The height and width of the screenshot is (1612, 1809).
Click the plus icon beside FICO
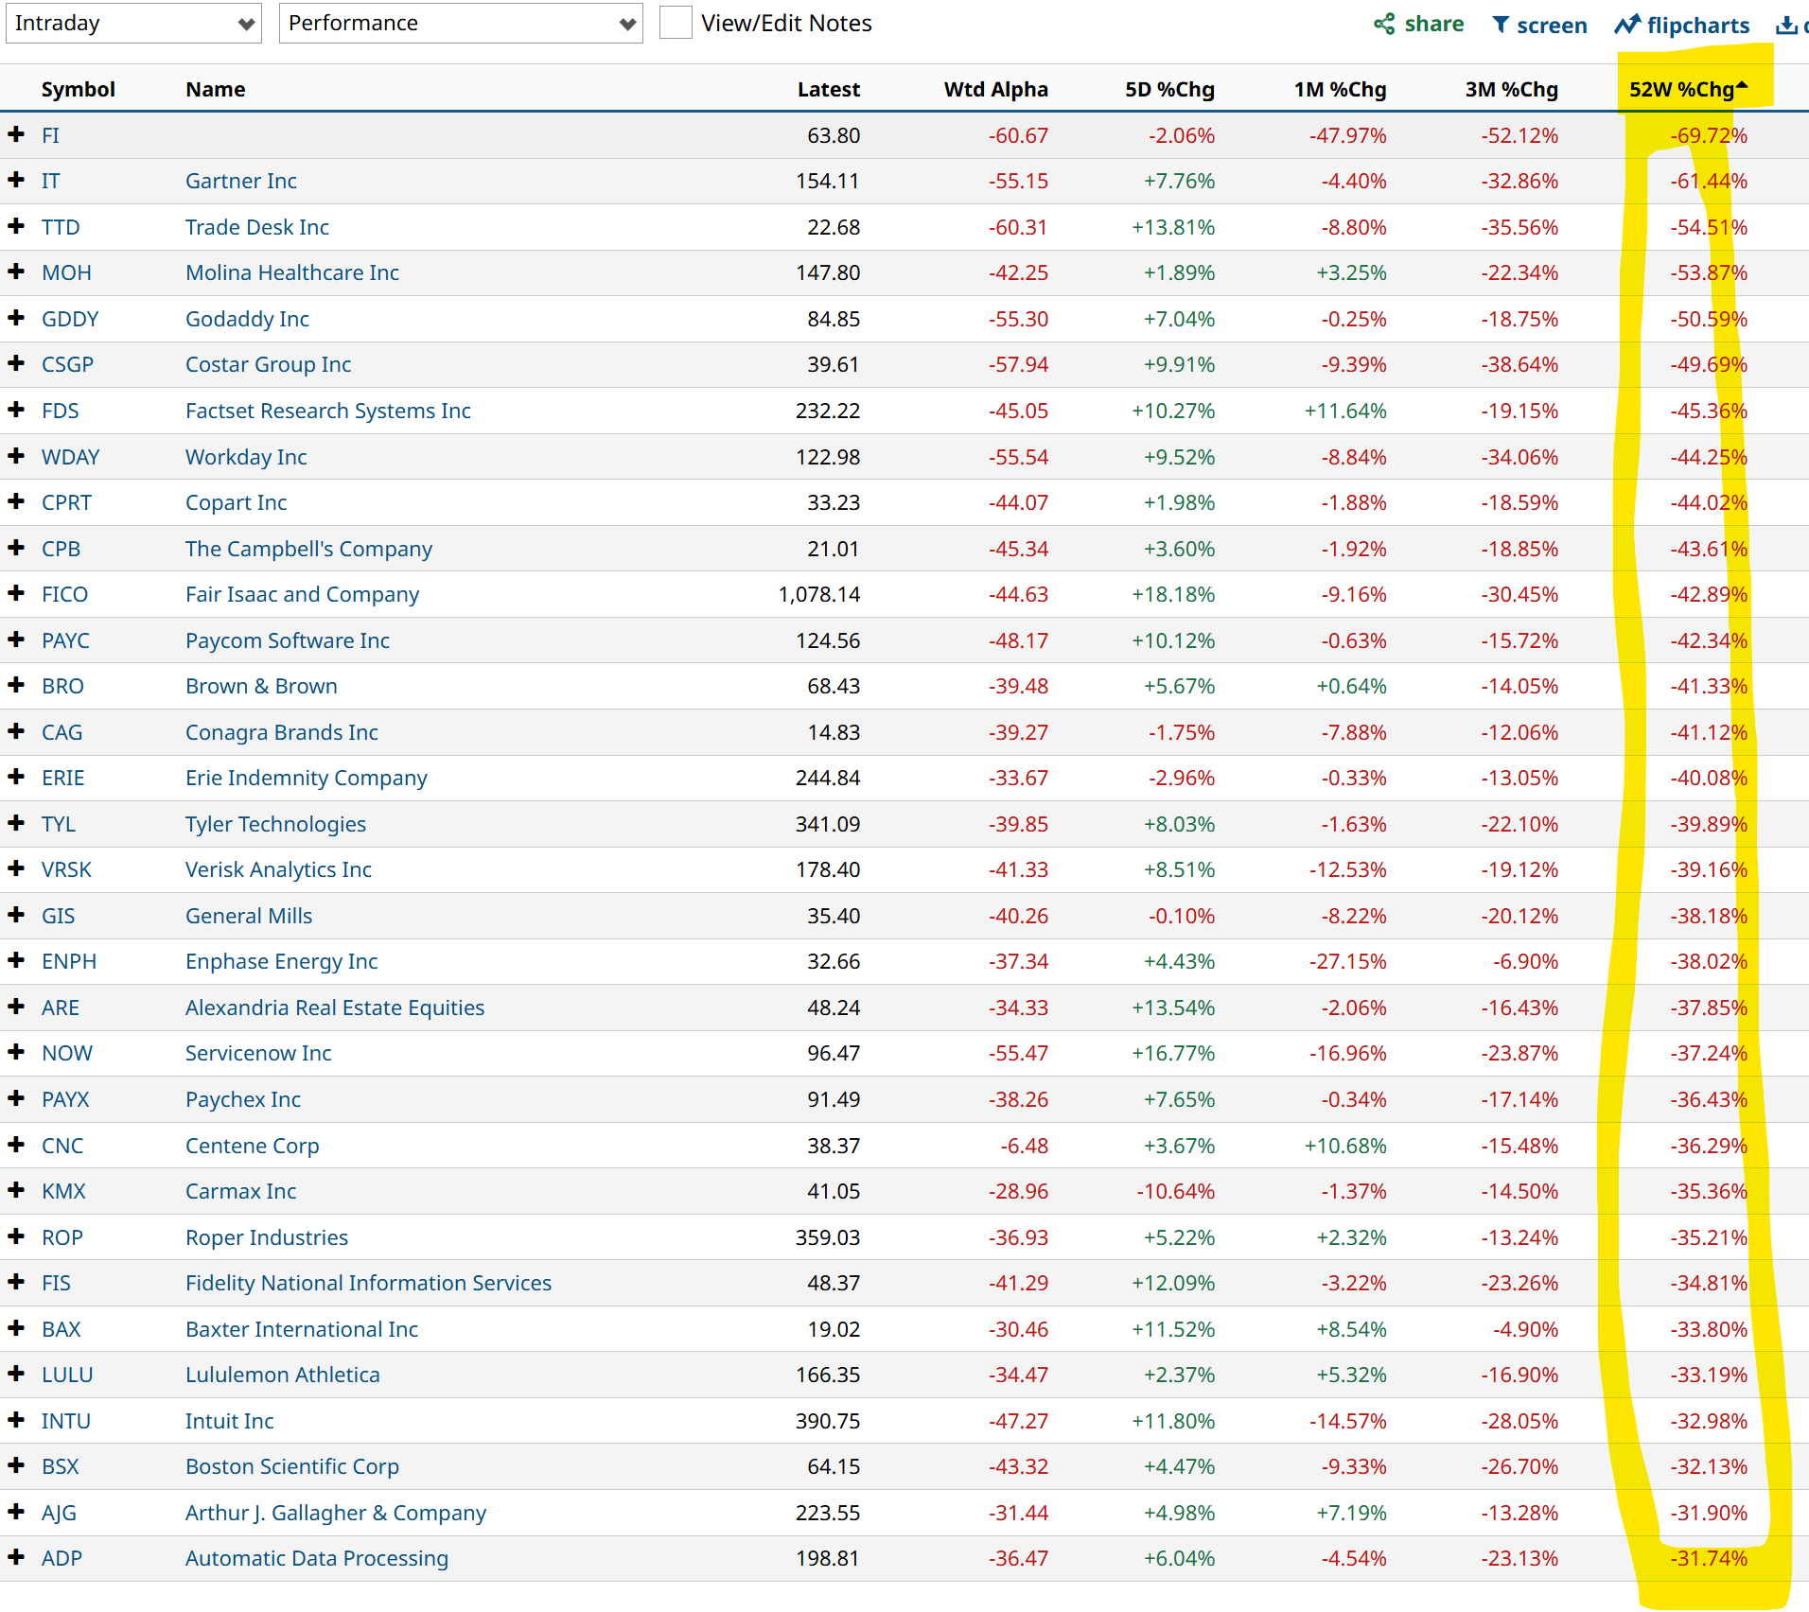[x=16, y=593]
